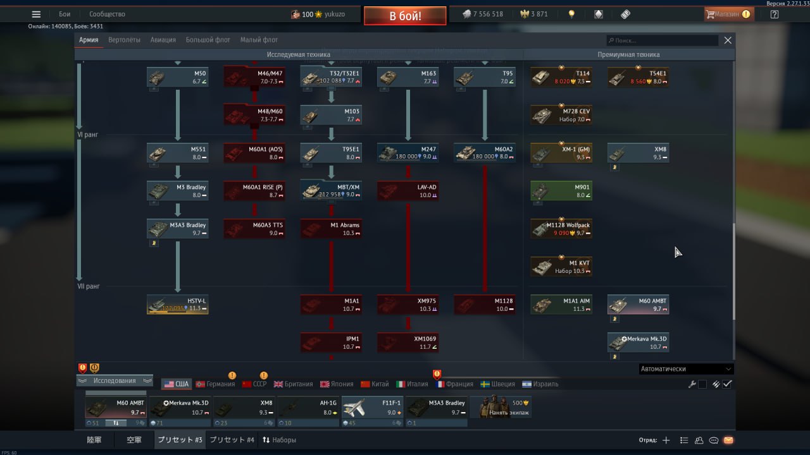This screenshot has width=810, height=455.
Task: Open the squad list icon
Action: coord(683,440)
